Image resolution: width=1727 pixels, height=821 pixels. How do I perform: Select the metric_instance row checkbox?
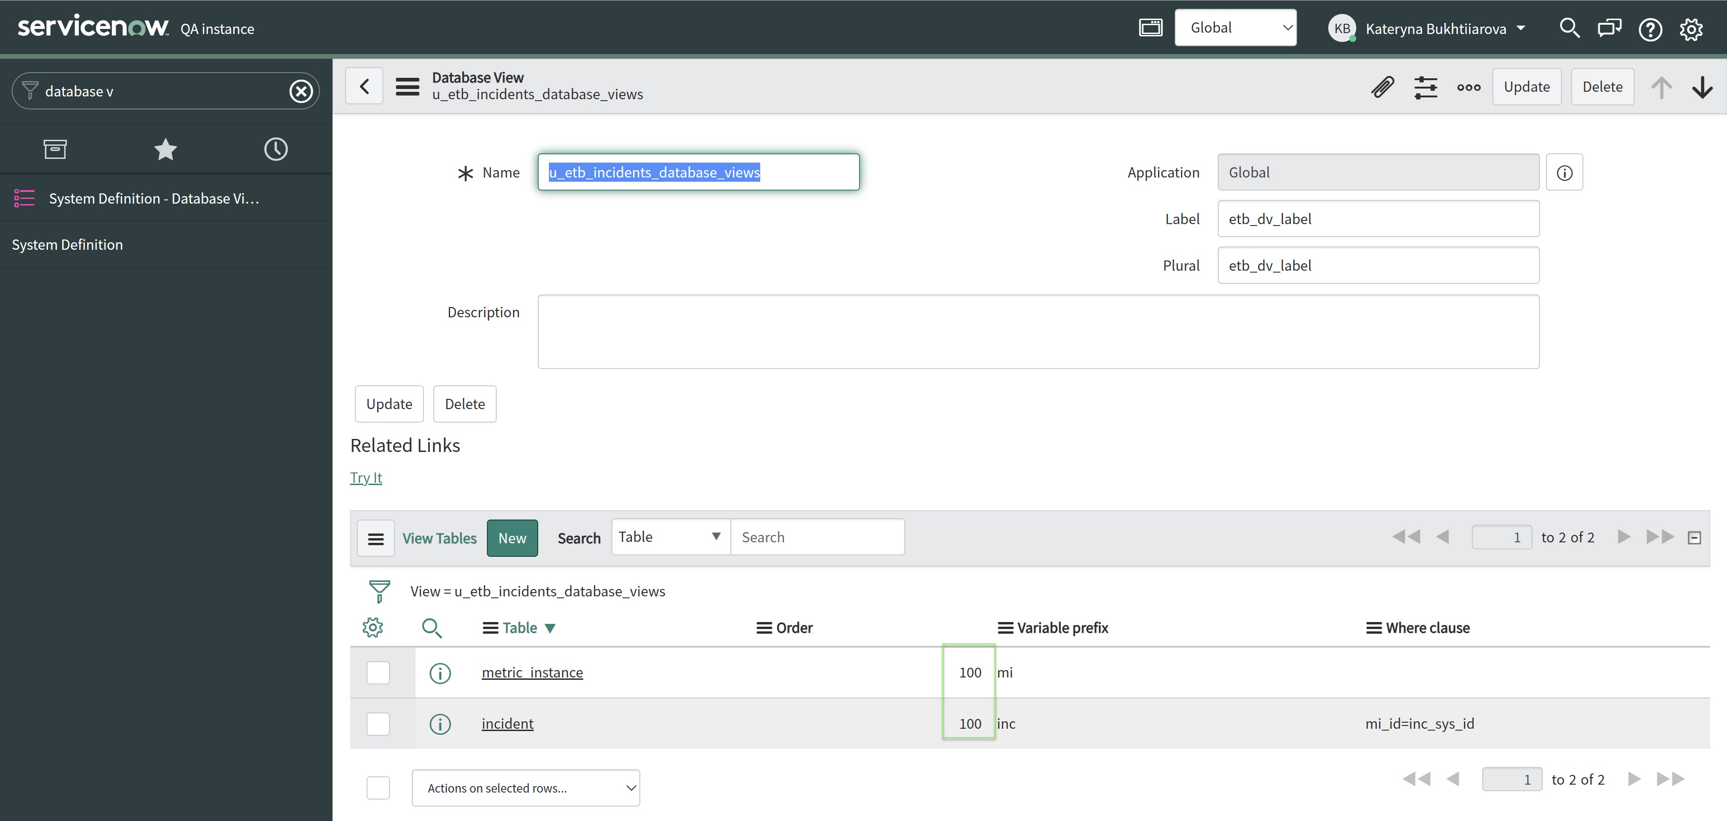[x=378, y=672]
